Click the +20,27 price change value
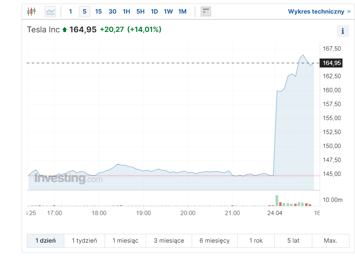The image size is (355, 257). tap(112, 30)
